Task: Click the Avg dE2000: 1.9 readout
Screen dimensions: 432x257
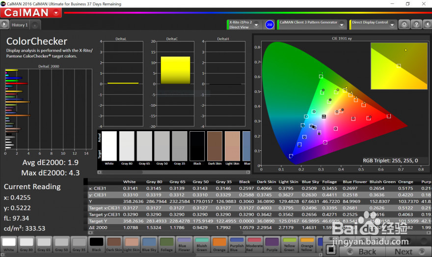Action: (51, 163)
